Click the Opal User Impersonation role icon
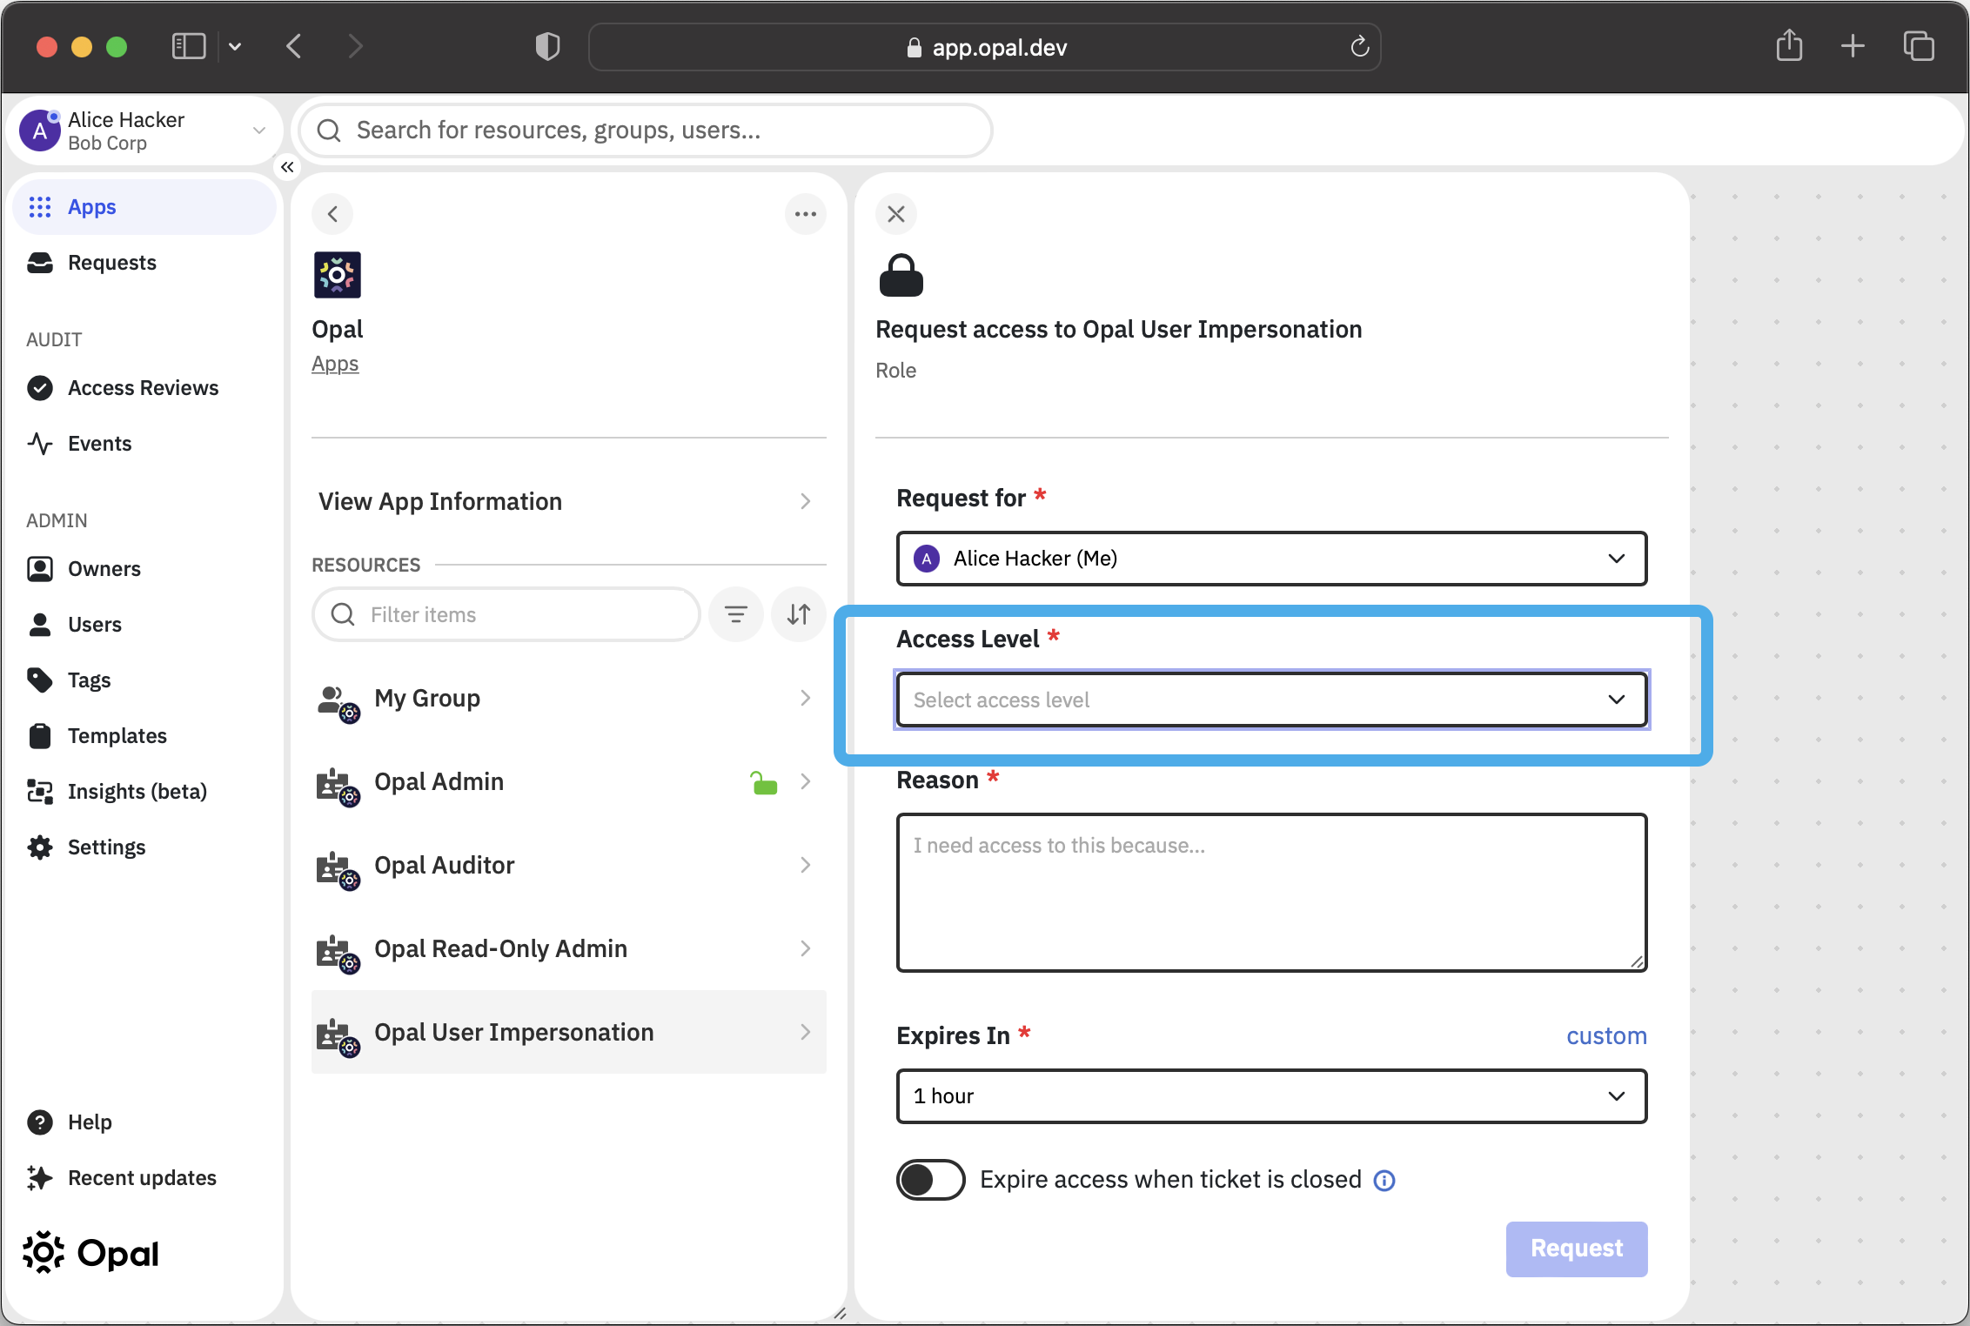The width and height of the screenshot is (1970, 1326). (x=338, y=1037)
